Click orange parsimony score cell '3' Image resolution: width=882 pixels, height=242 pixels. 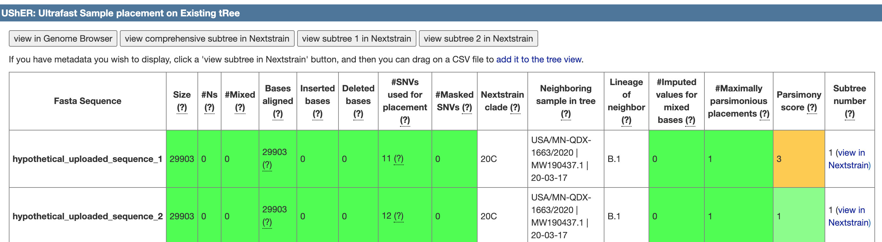coord(799,159)
